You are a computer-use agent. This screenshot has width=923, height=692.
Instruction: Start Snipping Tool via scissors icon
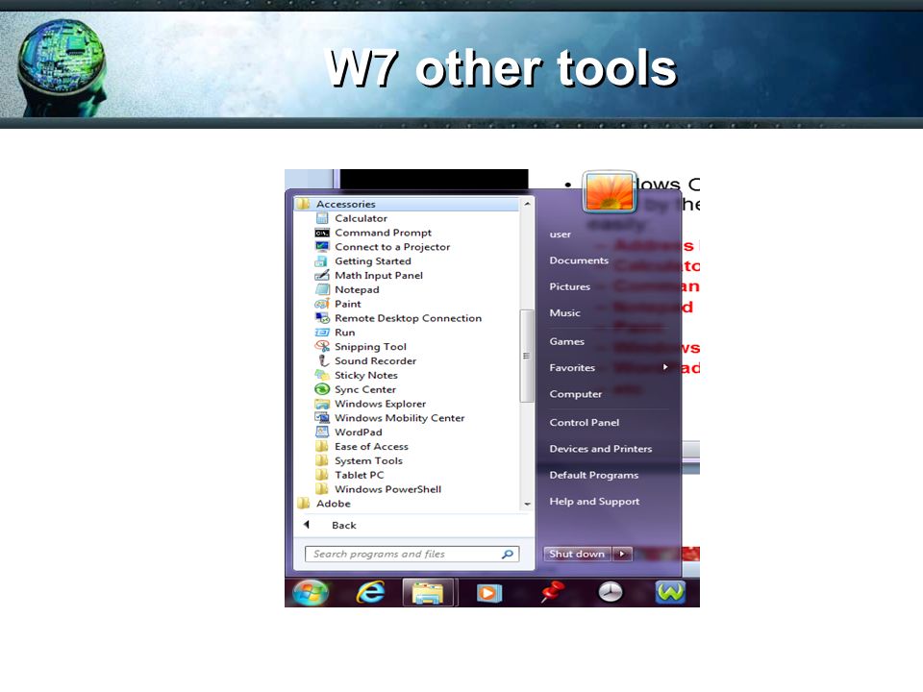[x=322, y=347]
